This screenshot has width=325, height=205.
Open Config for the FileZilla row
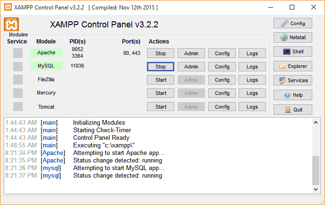[222, 80]
